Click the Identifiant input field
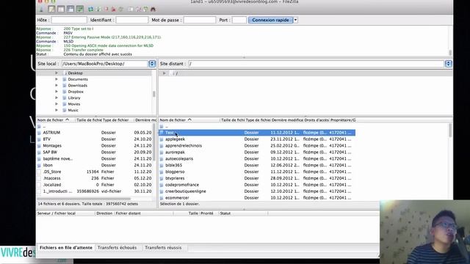The width and height of the screenshot is (470, 264). pyautogui.click(x=132, y=20)
